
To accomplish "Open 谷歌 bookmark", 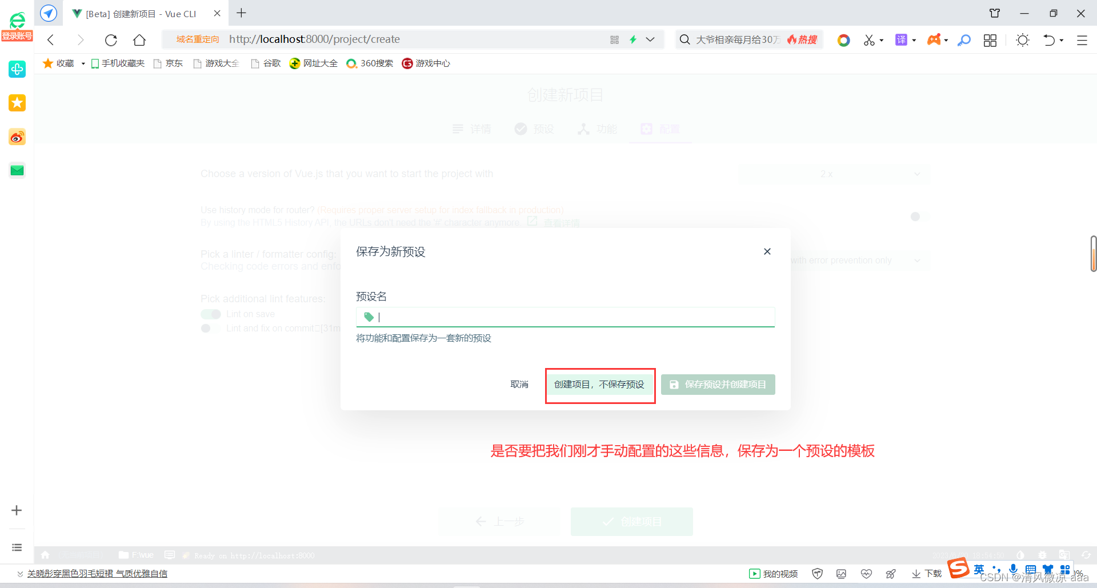I will point(266,63).
